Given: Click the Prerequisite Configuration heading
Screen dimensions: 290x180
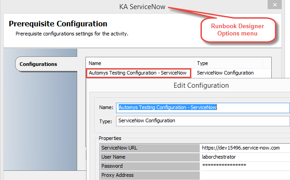Looking at the screenshot, I should (58, 24).
